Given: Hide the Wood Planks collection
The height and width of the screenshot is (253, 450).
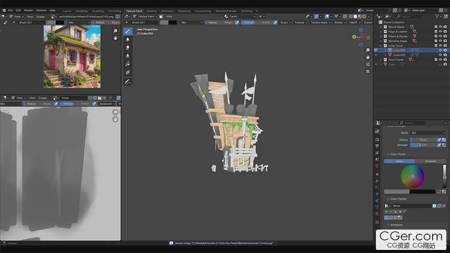Looking at the screenshot, I should (x=440, y=27).
